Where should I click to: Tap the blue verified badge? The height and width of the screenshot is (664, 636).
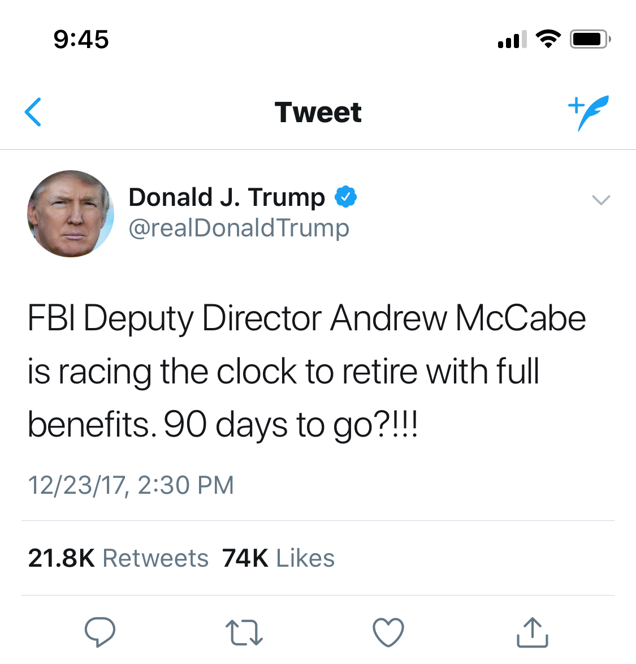point(345,197)
